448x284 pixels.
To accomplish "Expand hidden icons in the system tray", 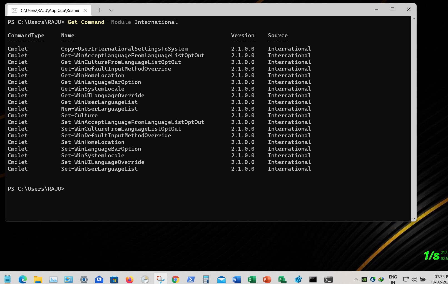I will coord(356,279).
